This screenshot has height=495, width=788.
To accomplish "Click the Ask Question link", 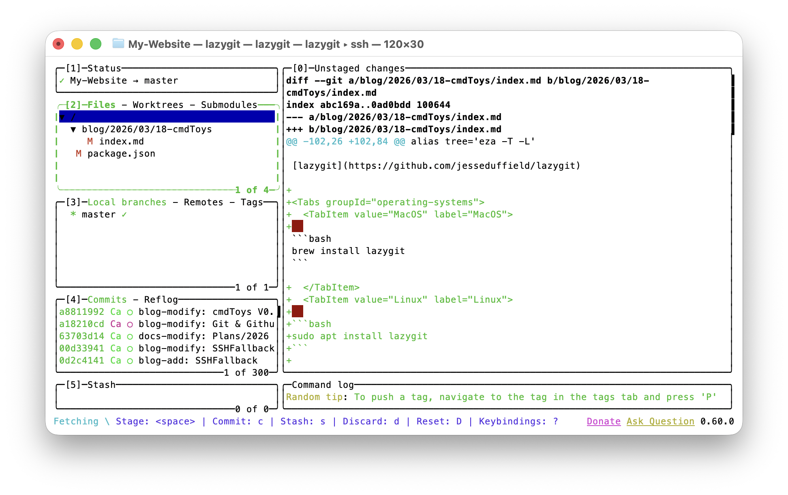I will (660, 421).
